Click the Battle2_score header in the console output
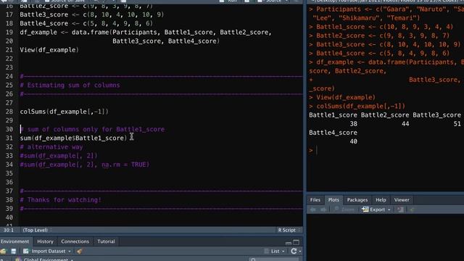Image resolution: width=464 pixels, height=261 pixels. click(x=385, y=115)
